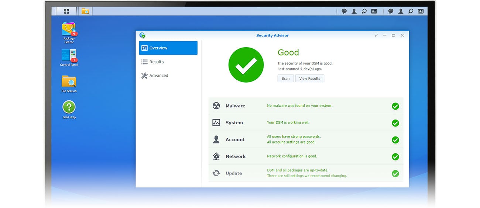Select the Overview tab
This screenshot has width=480, height=208.
(x=168, y=48)
